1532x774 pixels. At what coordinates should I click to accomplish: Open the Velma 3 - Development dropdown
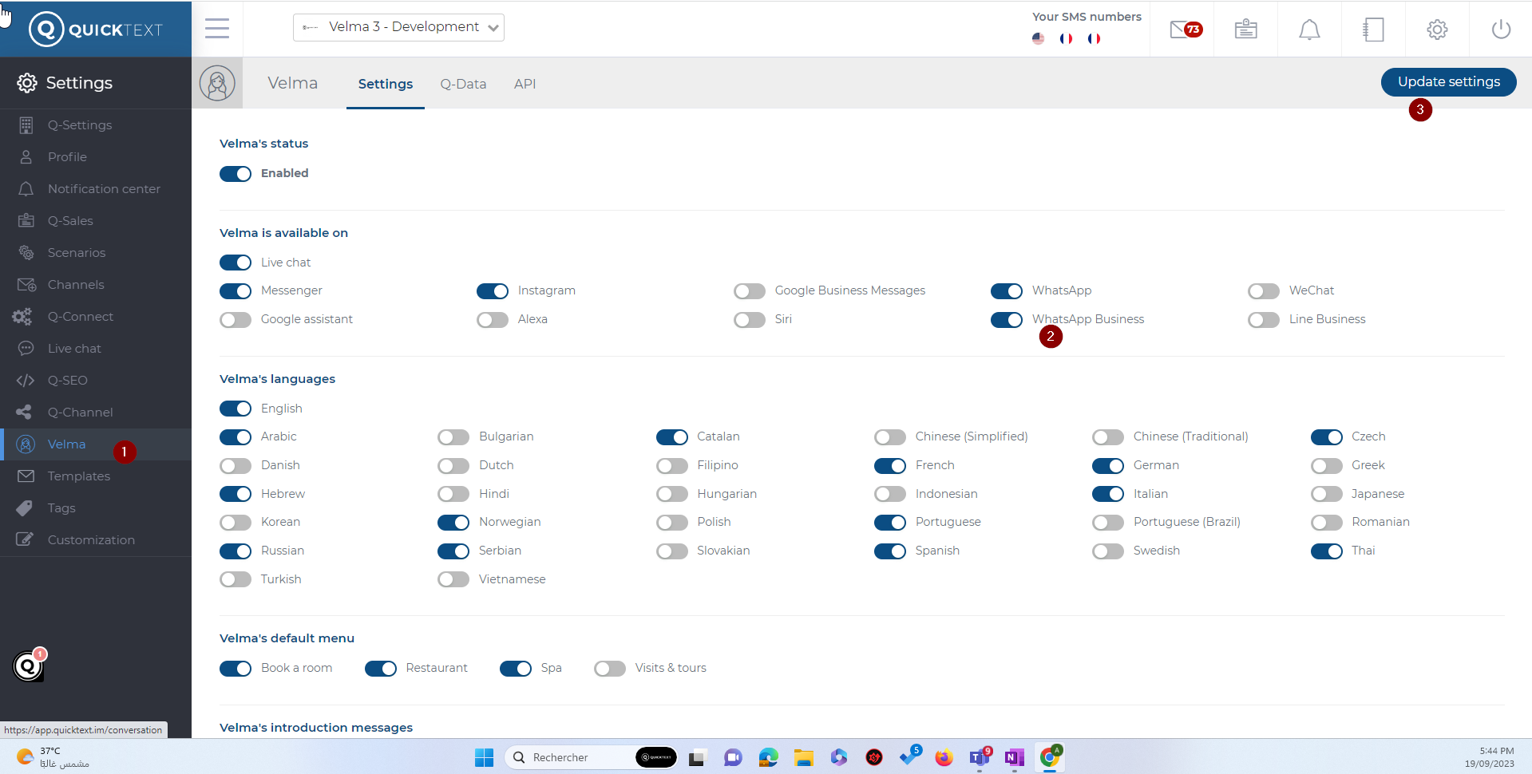point(398,27)
